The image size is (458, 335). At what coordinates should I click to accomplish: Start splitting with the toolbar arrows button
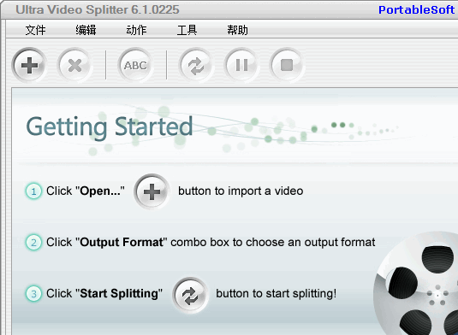(x=196, y=65)
